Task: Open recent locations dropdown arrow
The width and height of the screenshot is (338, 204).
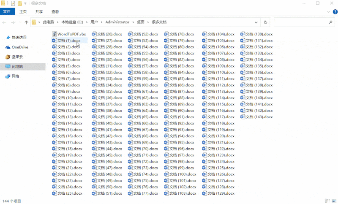Action: 20,22
